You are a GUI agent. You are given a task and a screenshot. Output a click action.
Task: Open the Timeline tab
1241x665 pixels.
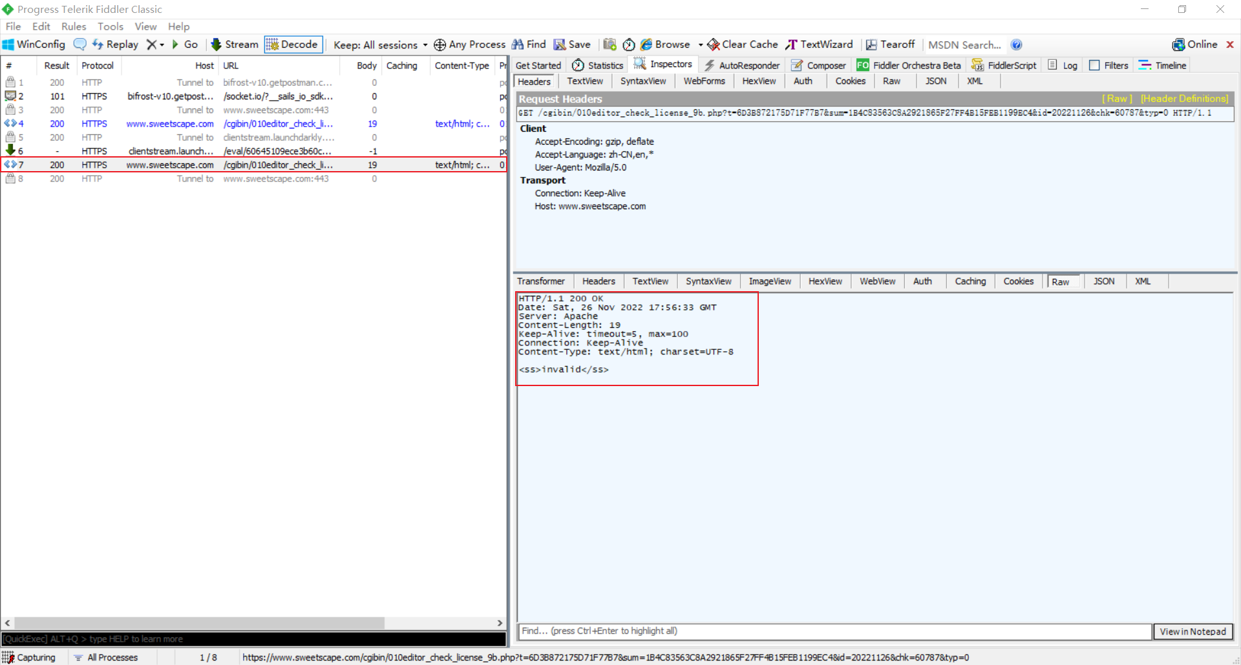tap(1163, 65)
